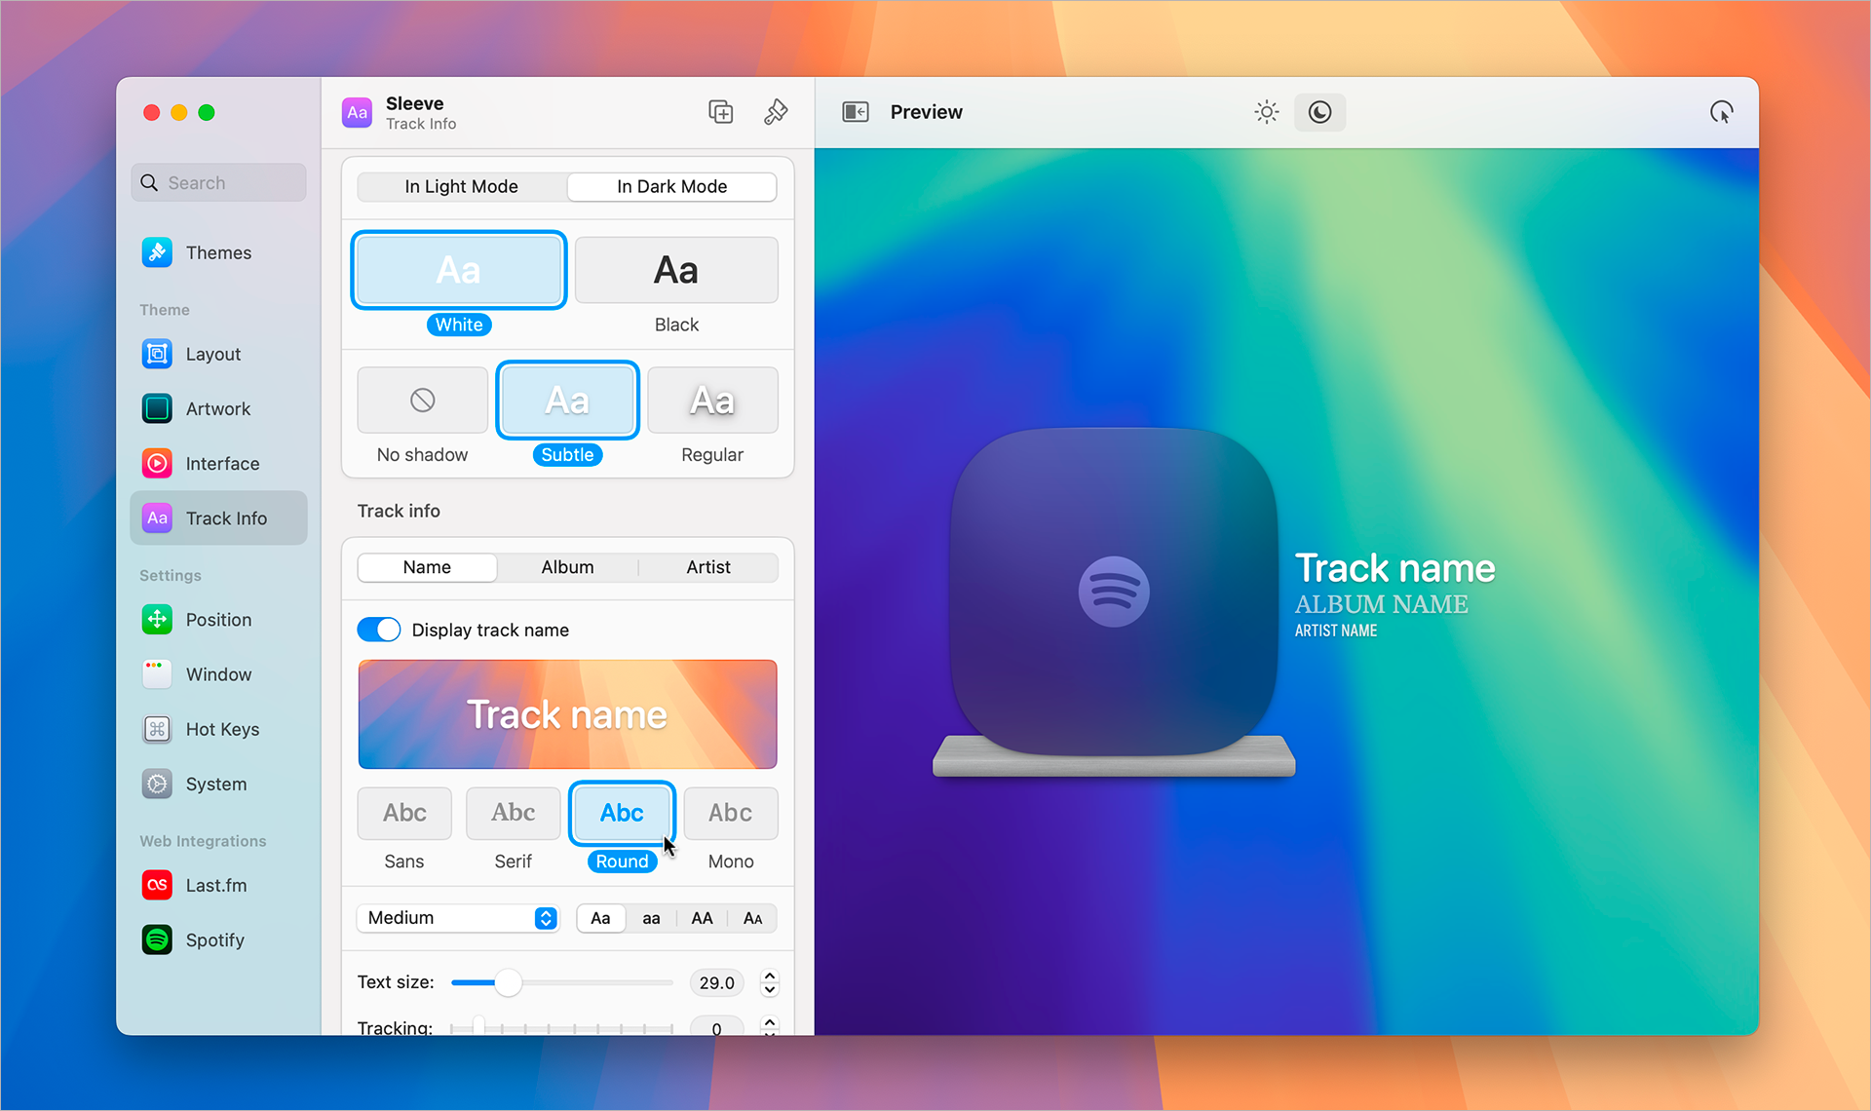Viewport: 1871px width, 1111px height.
Task: Select the In Light Mode tab
Action: pos(462,186)
